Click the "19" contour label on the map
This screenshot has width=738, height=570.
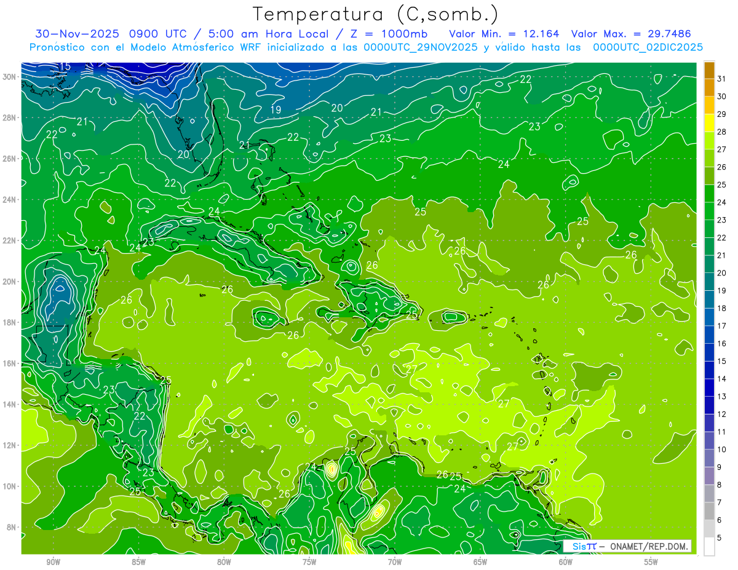[276, 110]
